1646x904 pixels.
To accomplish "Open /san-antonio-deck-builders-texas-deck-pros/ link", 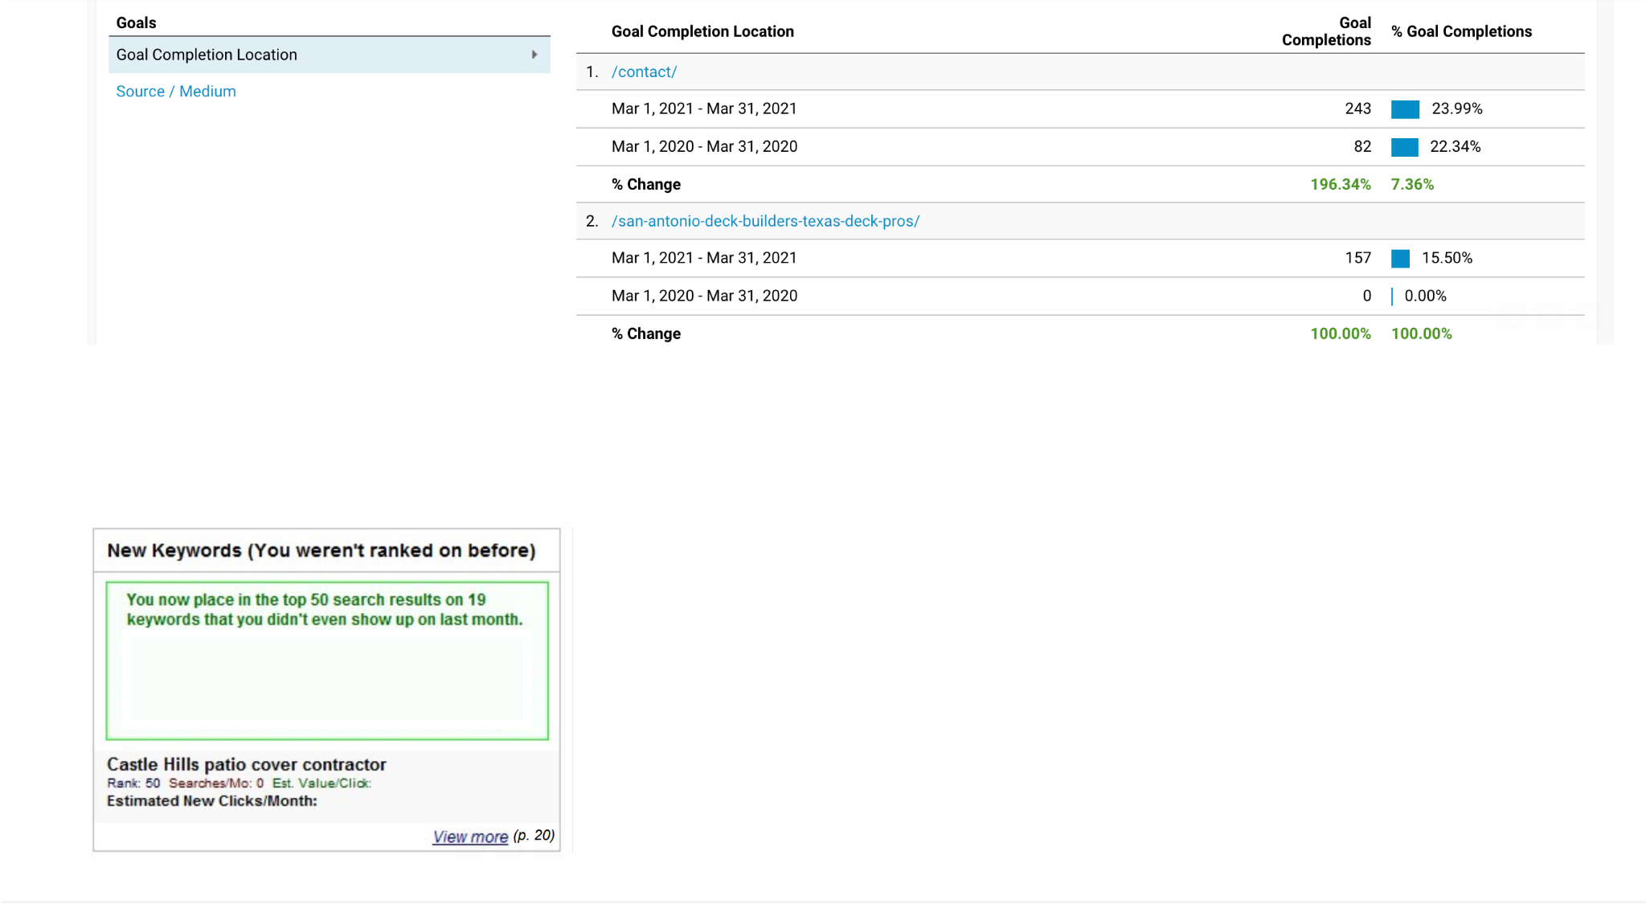I will tap(765, 221).
